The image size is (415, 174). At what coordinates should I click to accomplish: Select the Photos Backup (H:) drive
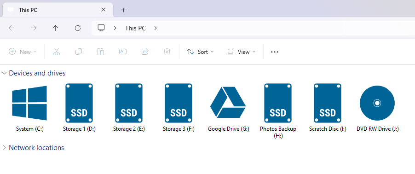coord(278,103)
